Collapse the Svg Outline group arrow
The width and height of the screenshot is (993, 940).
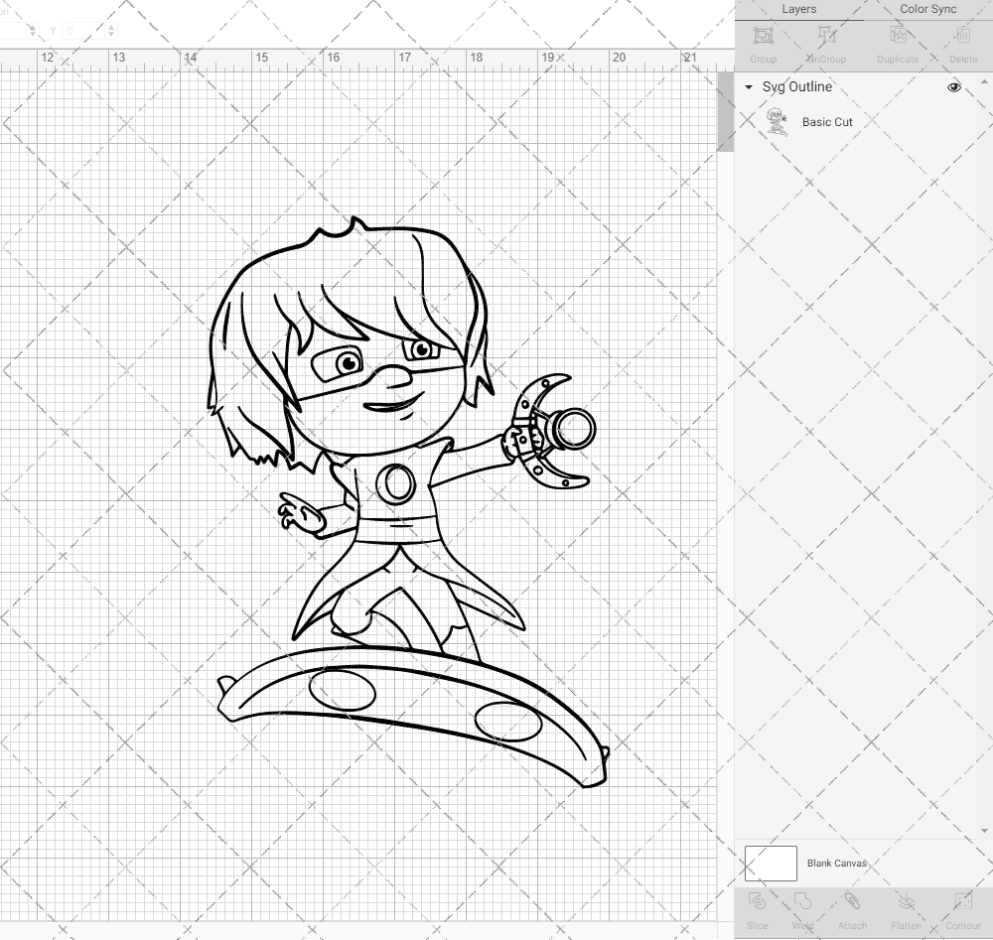coord(749,87)
